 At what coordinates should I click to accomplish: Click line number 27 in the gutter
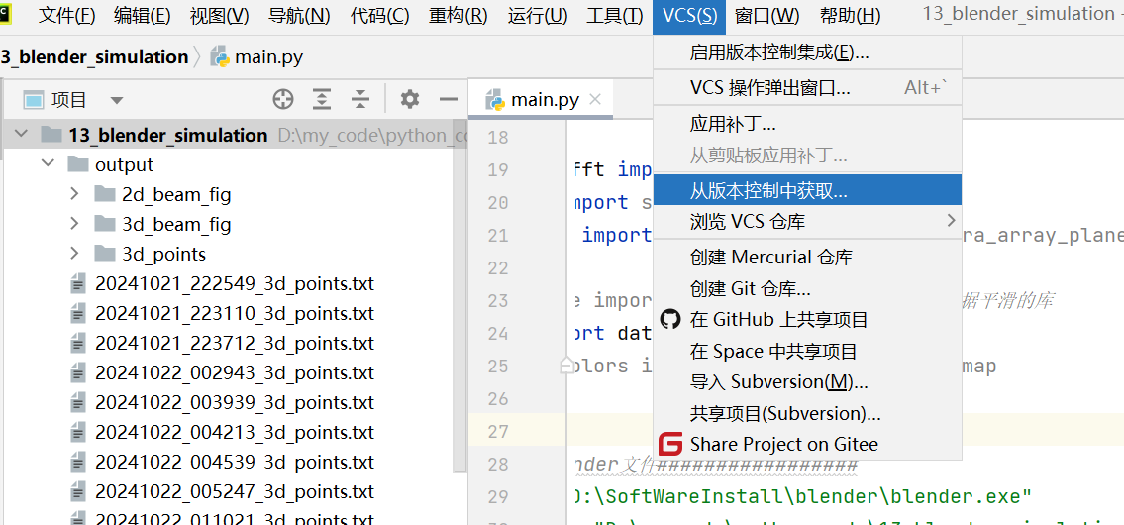coord(497,431)
